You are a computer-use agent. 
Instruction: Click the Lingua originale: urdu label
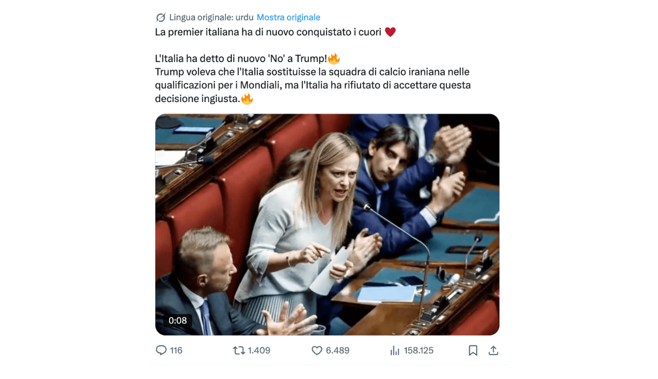coord(211,17)
